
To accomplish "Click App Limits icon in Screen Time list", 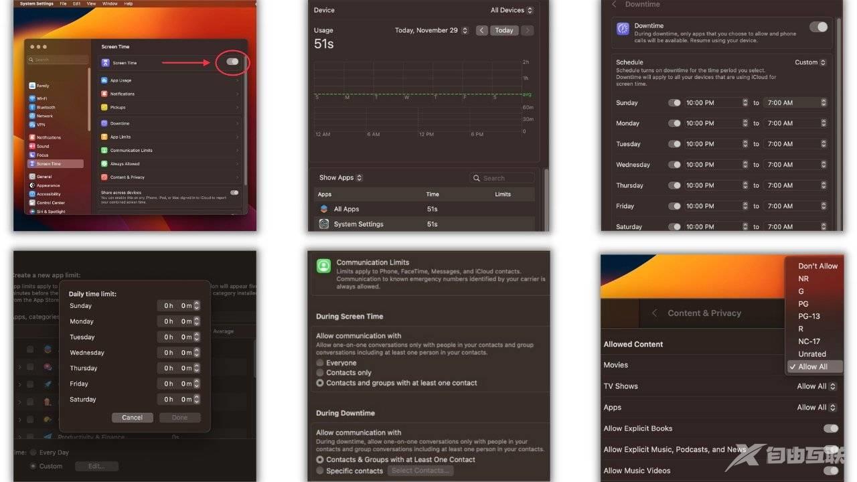I will 104,137.
